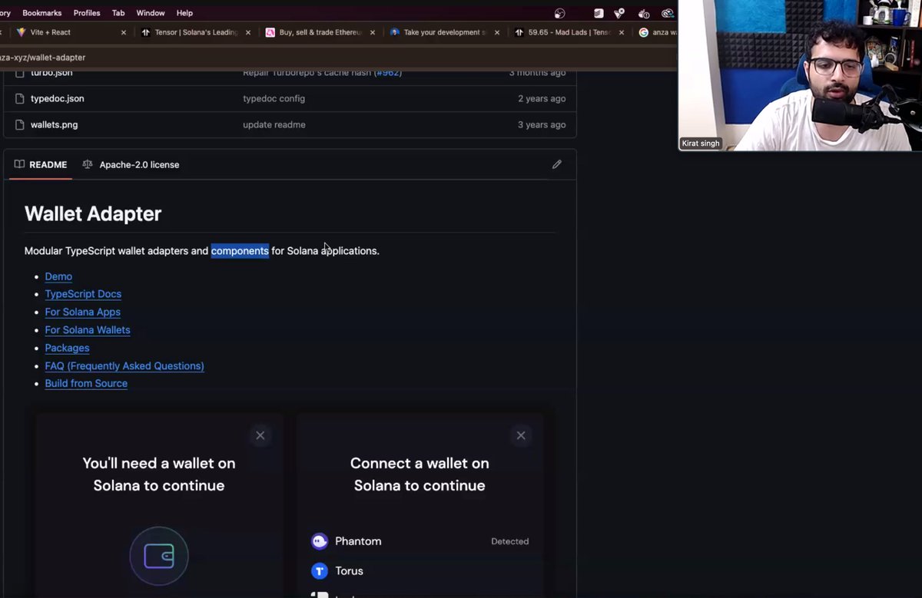The width and height of the screenshot is (922, 598).
Task: Select the README section tab
Action: point(48,164)
